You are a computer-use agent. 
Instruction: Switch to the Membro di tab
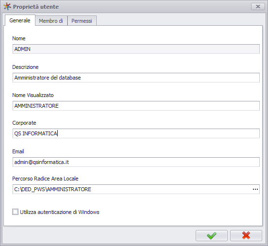coord(51,21)
